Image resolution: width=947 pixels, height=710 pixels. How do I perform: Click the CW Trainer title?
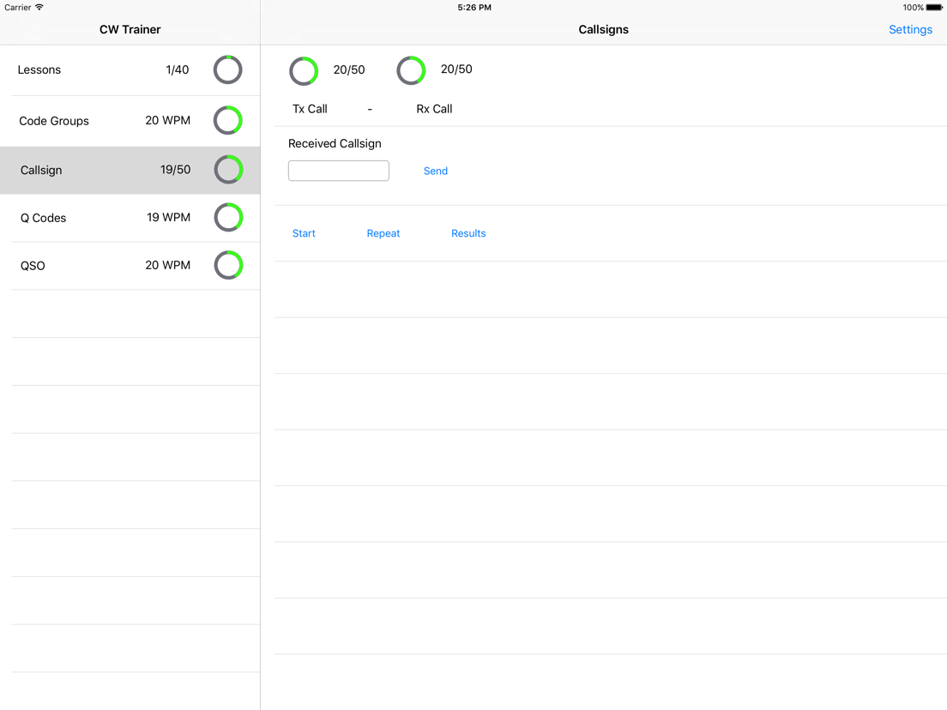pyautogui.click(x=130, y=29)
